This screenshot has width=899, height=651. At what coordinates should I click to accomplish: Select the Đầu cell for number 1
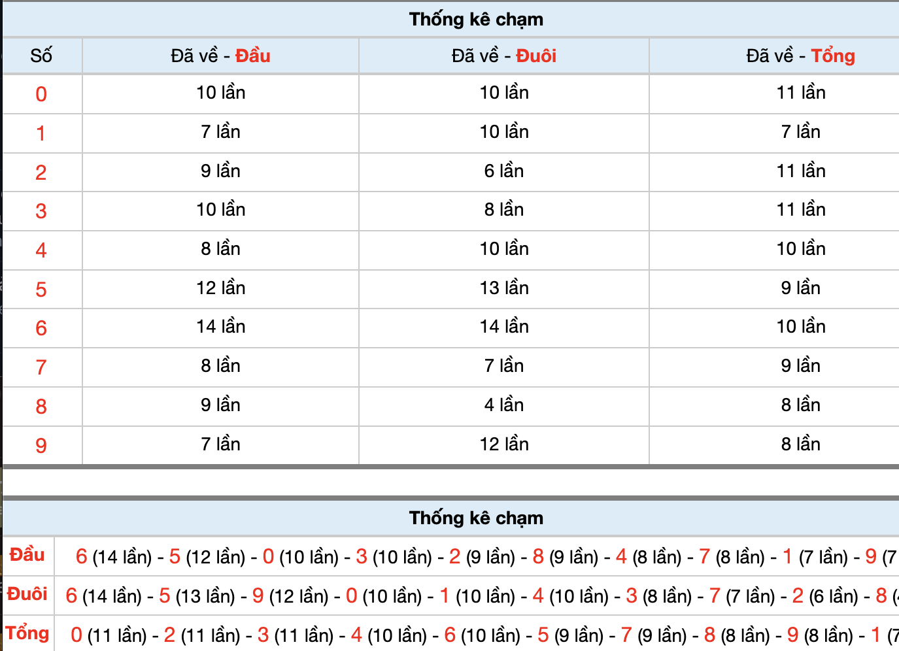coord(220,132)
